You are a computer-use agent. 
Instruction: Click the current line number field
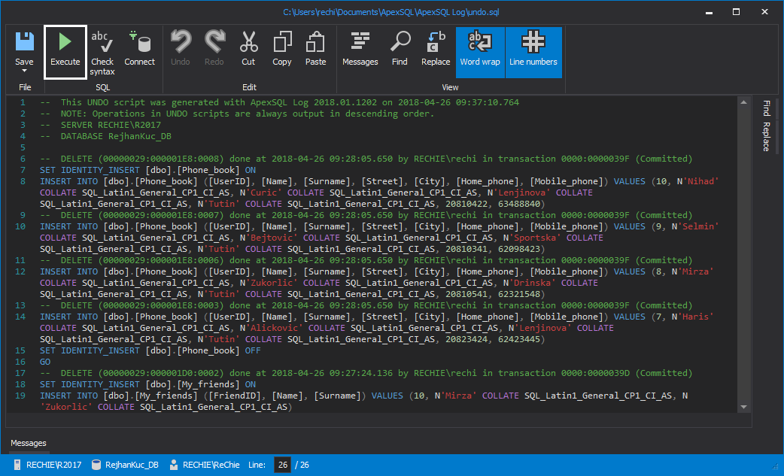281,465
